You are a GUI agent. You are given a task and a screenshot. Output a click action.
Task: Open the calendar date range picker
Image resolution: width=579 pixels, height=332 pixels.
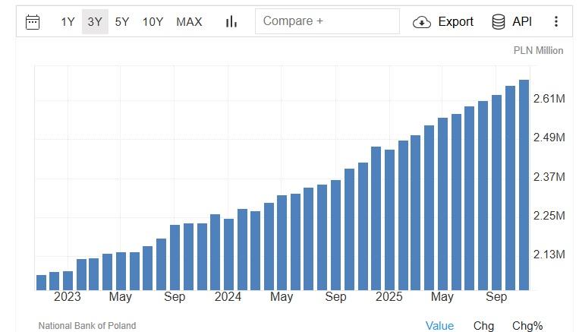click(33, 21)
